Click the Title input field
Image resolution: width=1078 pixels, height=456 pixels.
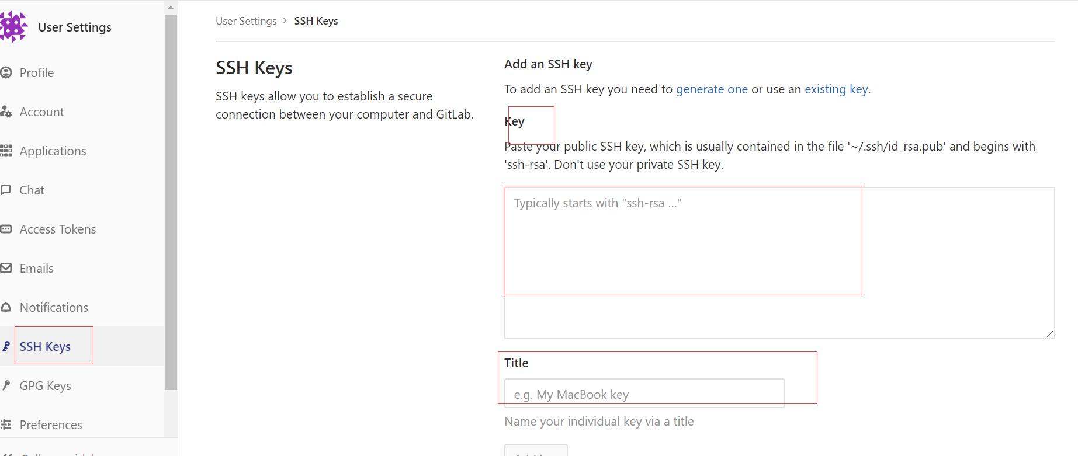coord(644,394)
